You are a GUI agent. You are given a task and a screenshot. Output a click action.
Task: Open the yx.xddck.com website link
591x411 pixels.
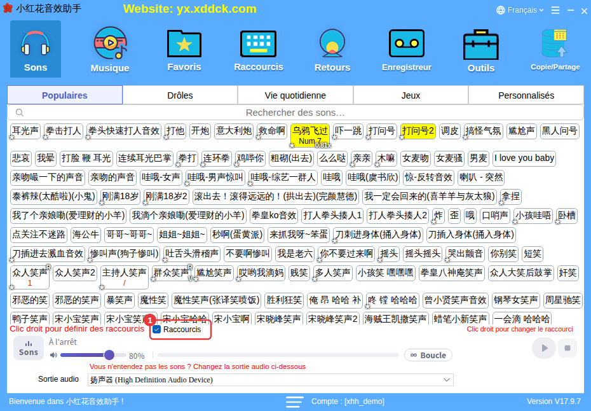[190, 9]
